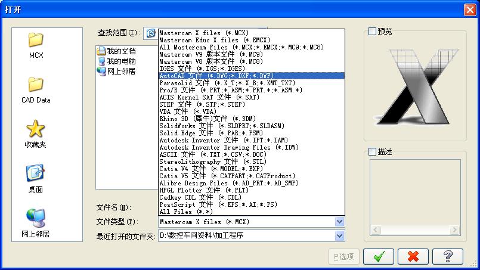Screen dimensions: 480x270
Task: Choose VDA 文件 (*.VDA)
Action: pyautogui.click(x=252, y=111)
